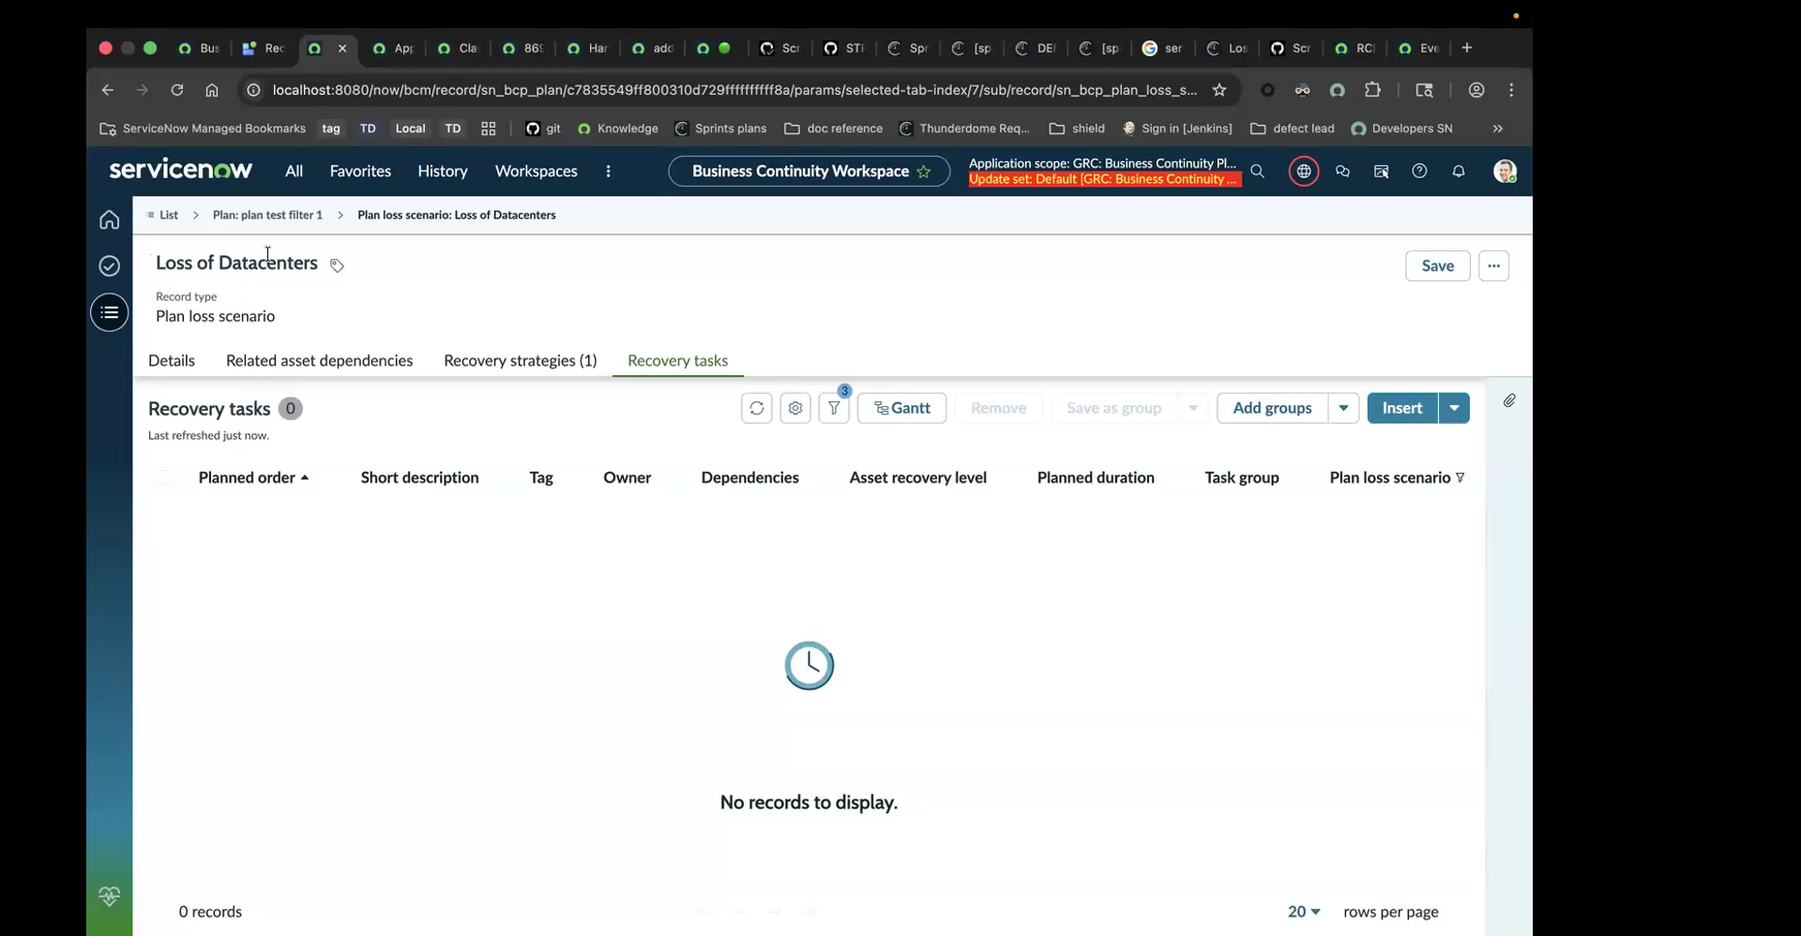1801x936 pixels.
Task: Open the chat bubbles icon in header
Action: coord(1342,172)
